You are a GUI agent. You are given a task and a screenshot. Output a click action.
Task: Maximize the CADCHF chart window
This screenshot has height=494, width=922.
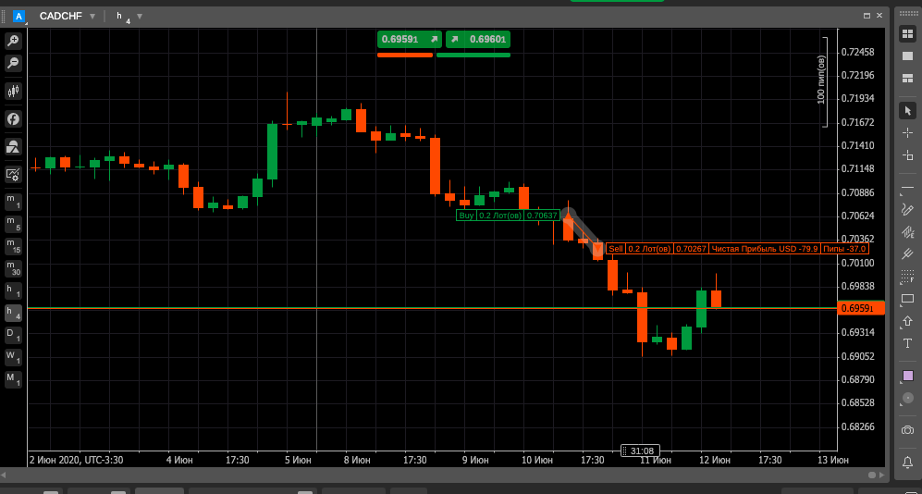coord(867,16)
